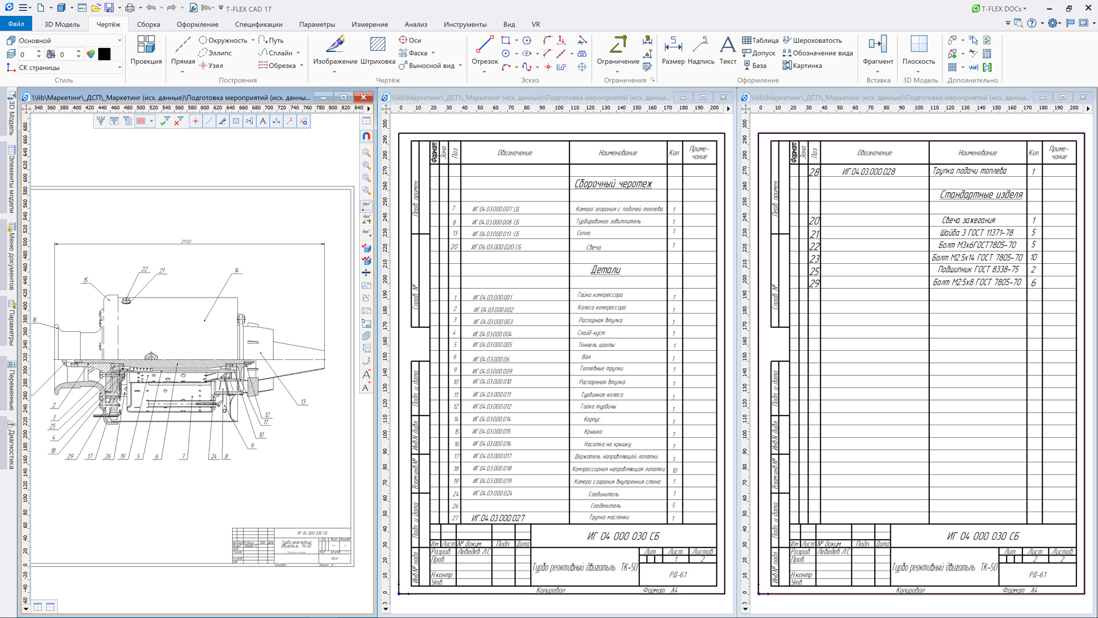
Task: Increase the priority value stepper
Action: (78, 51)
